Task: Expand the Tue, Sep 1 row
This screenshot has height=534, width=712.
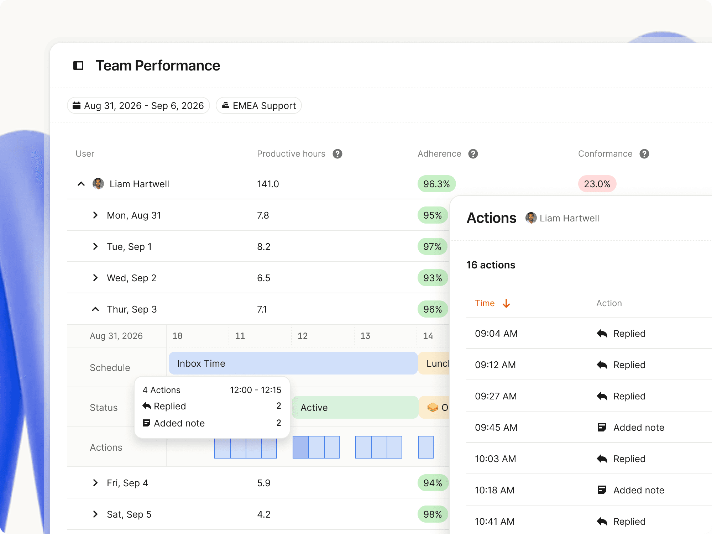Action: point(95,246)
